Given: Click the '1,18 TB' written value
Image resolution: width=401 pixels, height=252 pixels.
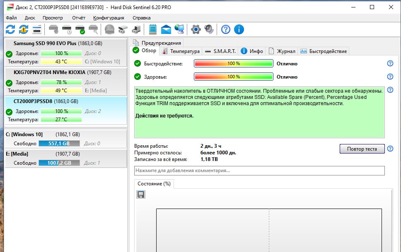Looking at the screenshot, I should [x=209, y=159].
